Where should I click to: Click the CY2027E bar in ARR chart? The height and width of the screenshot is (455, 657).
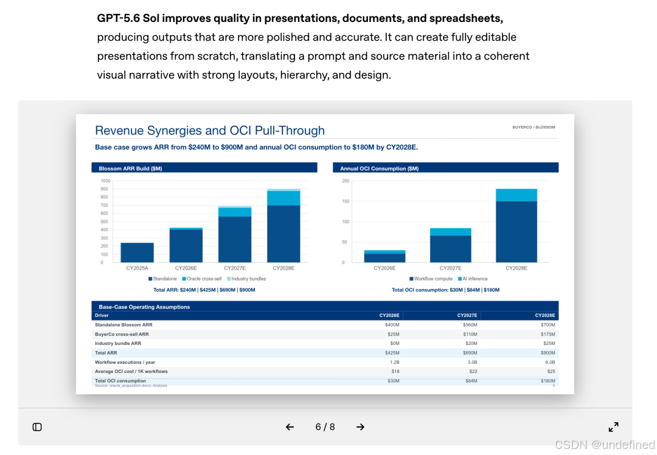[x=235, y=235]
